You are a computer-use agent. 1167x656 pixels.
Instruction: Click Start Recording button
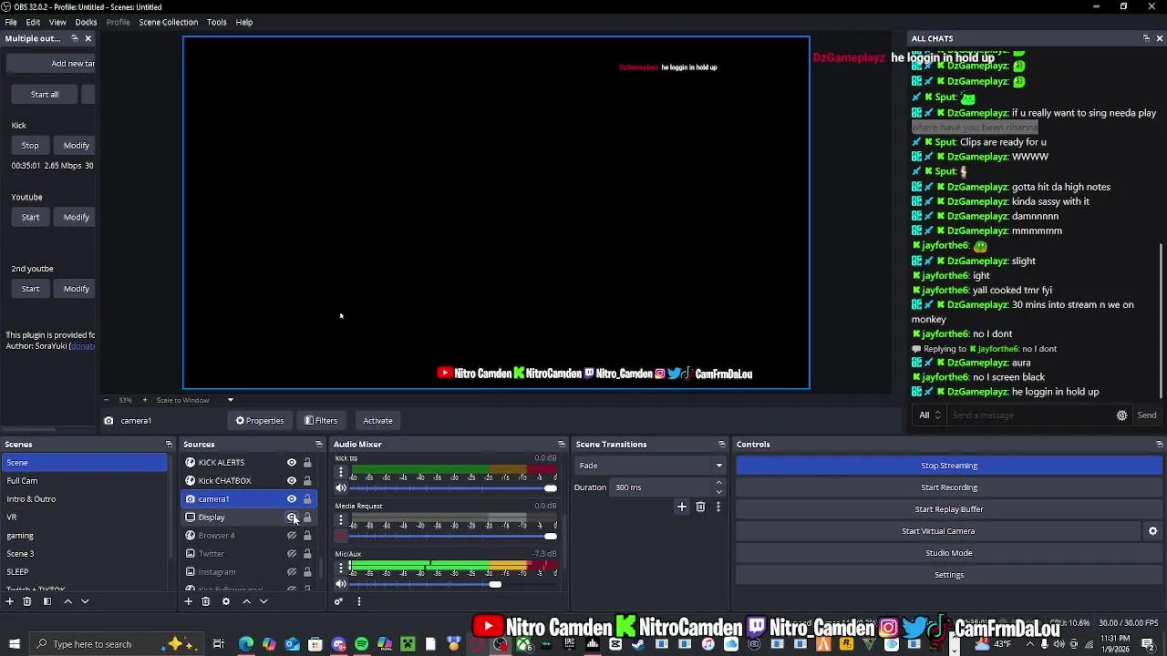(x=949, y=487)
